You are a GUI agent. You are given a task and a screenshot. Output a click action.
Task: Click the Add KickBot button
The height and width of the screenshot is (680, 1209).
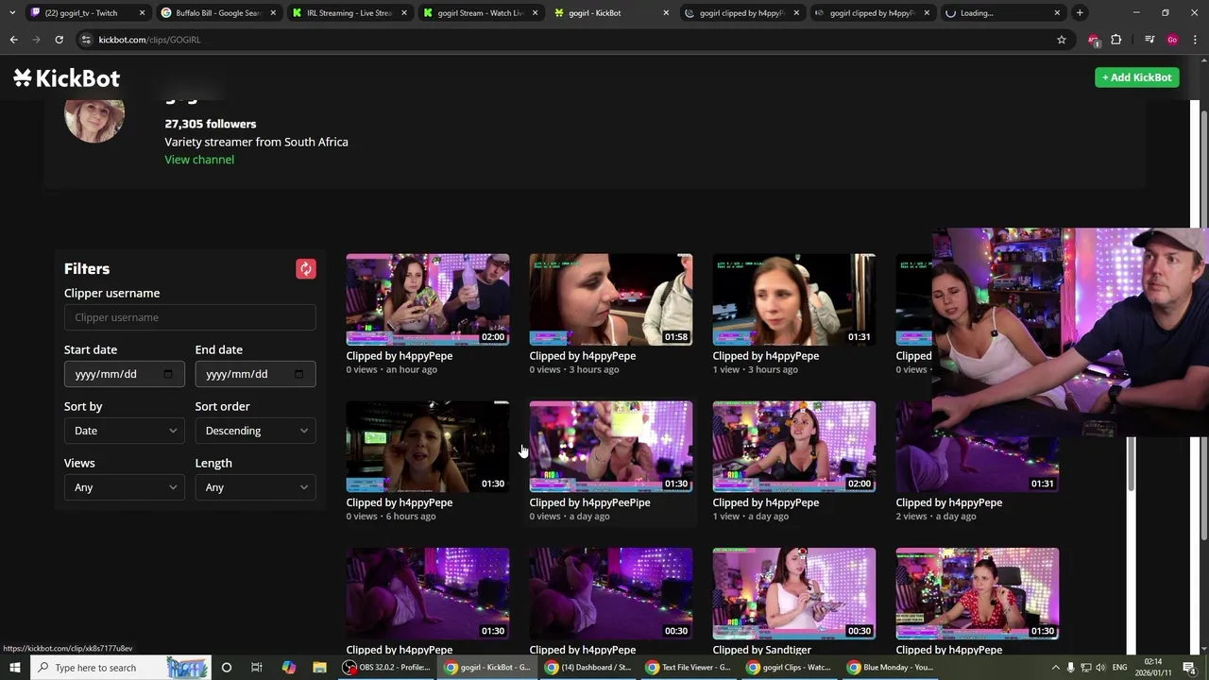click(1137, 77)
